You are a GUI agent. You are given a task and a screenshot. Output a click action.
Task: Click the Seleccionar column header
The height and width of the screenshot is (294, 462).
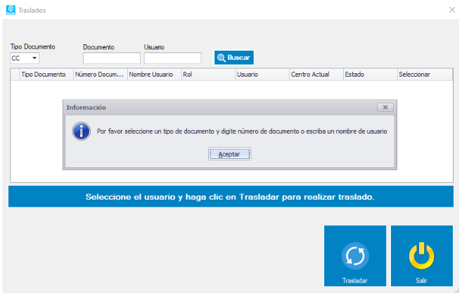(423, 74)
